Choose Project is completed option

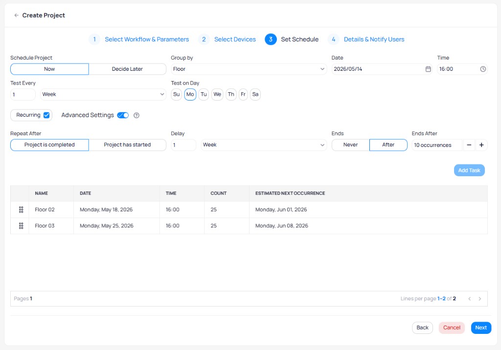click(49, 144)
